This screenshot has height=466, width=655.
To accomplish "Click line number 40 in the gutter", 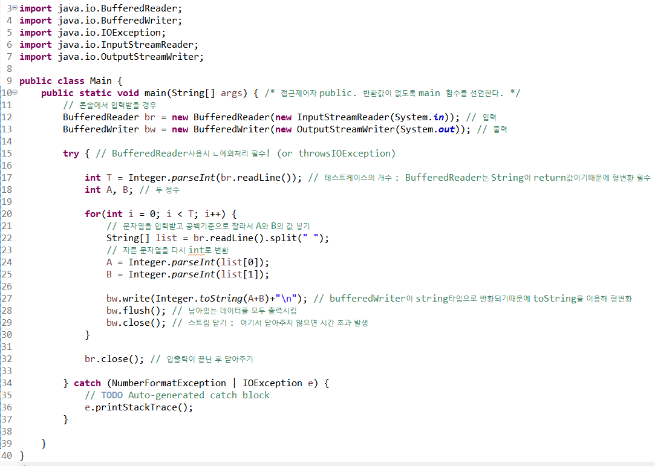I will click(7, 456).
